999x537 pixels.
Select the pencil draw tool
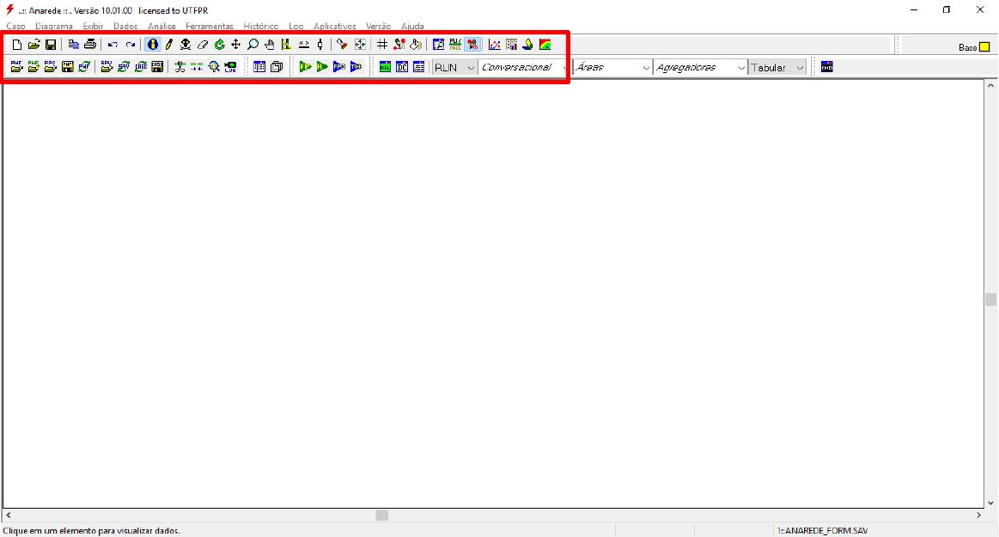coord(169,45)
